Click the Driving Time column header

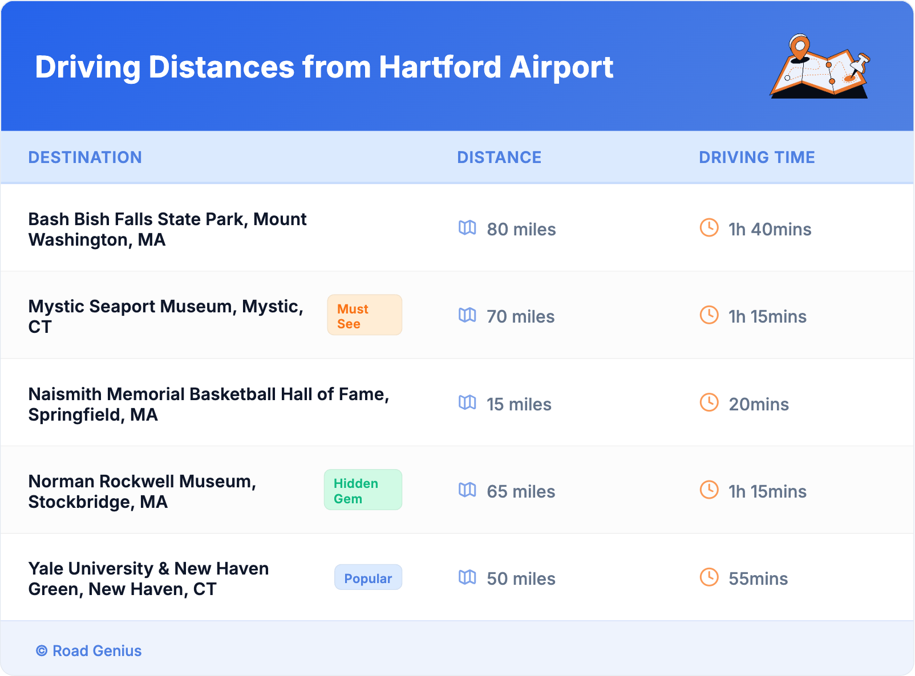coord(756,157)
